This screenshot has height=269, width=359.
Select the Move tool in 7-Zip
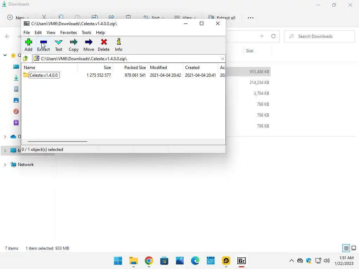89,45
